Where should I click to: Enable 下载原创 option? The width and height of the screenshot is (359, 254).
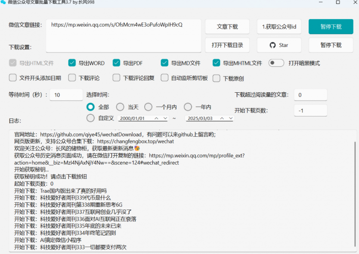click(216, 78)
